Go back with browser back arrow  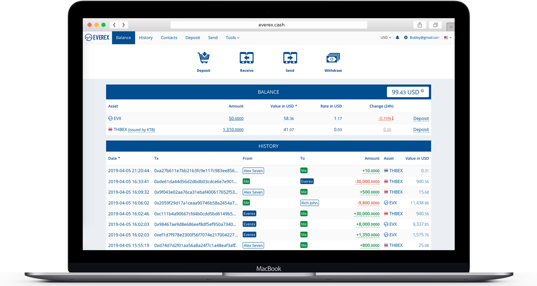tap(114, 25)
